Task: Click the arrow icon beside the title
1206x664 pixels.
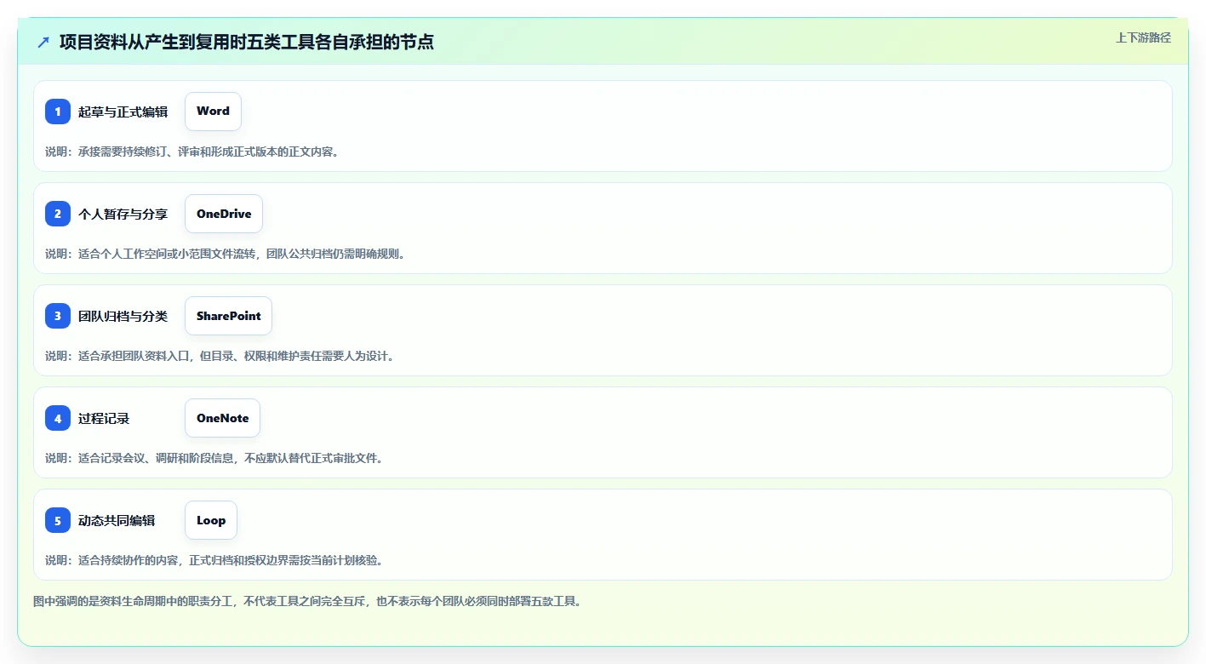Action: pyautogui.click(x=43, y=42)
